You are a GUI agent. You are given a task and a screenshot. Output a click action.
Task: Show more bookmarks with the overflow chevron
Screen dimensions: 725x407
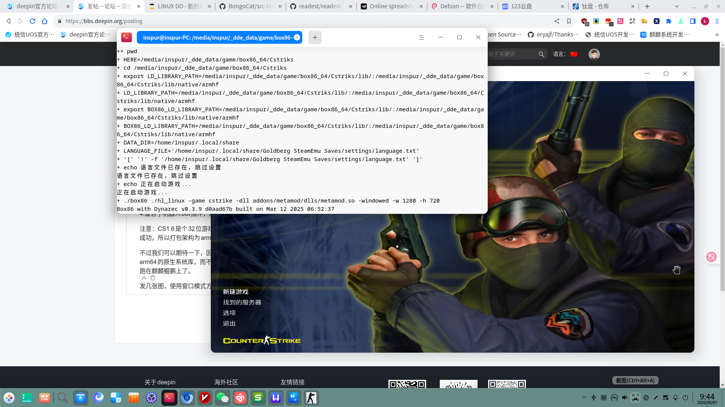[x=717, y=35]
